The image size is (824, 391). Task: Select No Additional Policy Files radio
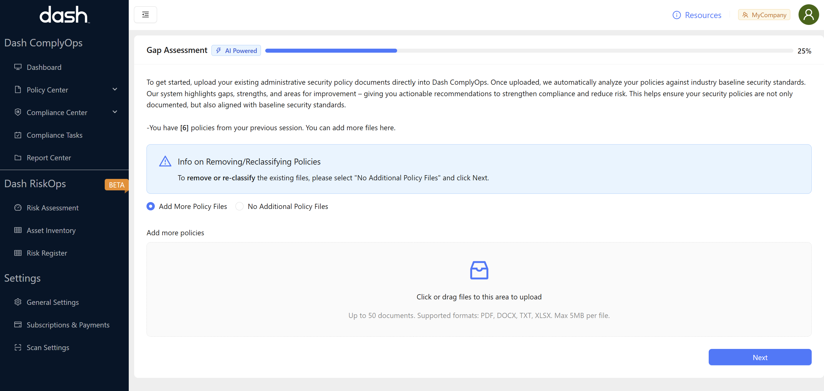point(239,206)
